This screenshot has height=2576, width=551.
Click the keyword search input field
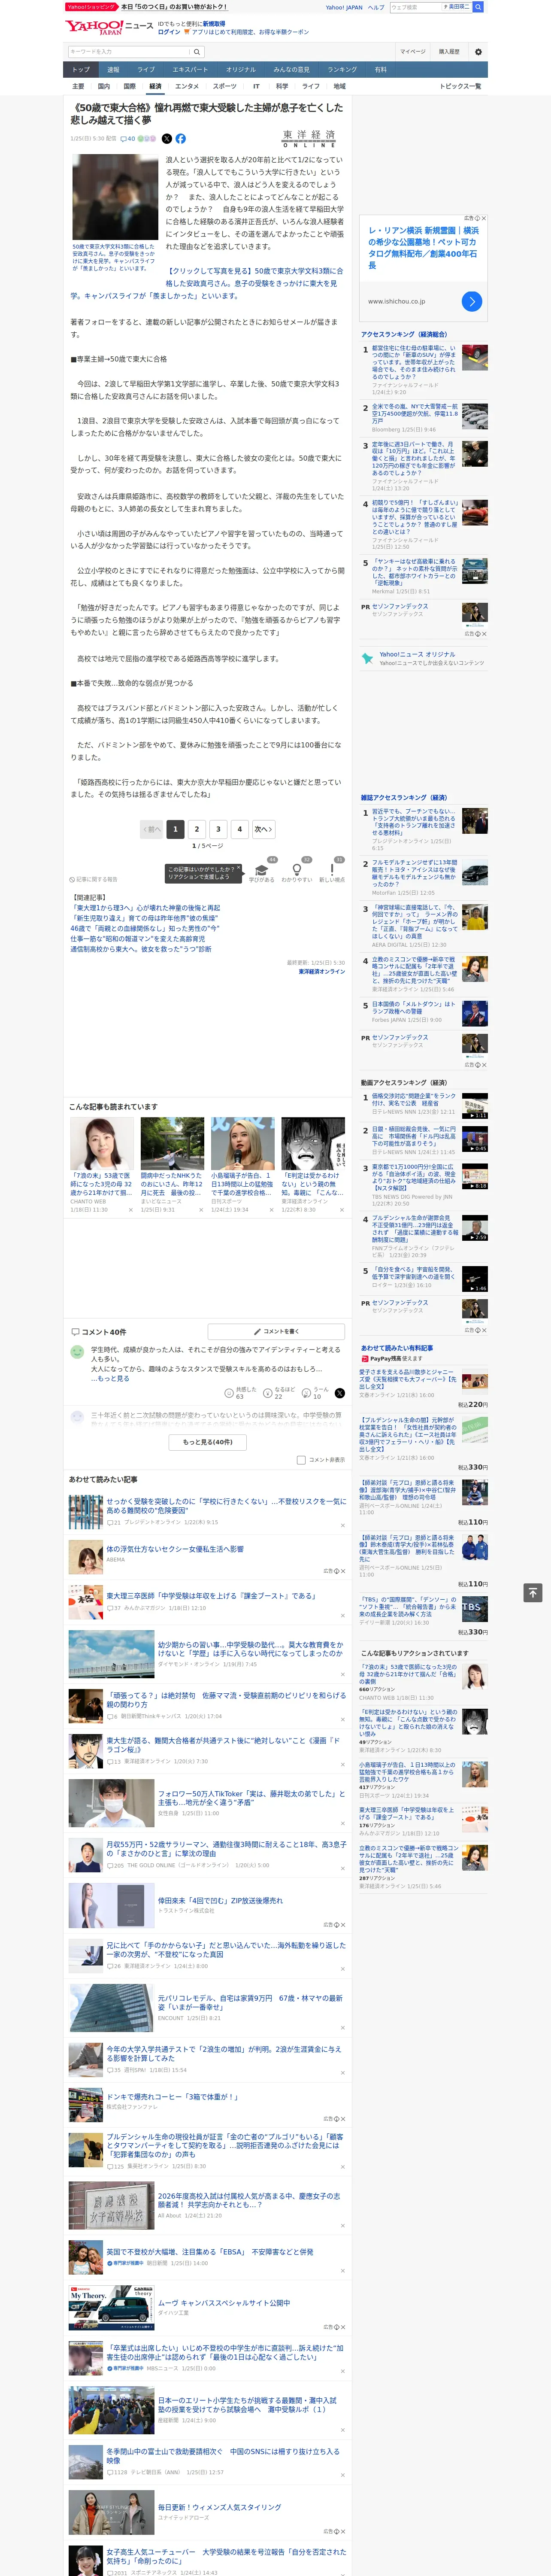pyautogui.click(x=128, y=51)
